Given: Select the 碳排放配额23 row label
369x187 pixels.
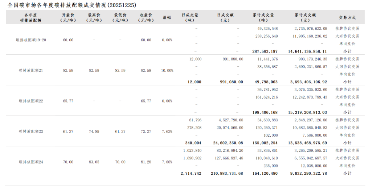Looking at the screenshot, I should pyautogui.click(x=31, y=131).
